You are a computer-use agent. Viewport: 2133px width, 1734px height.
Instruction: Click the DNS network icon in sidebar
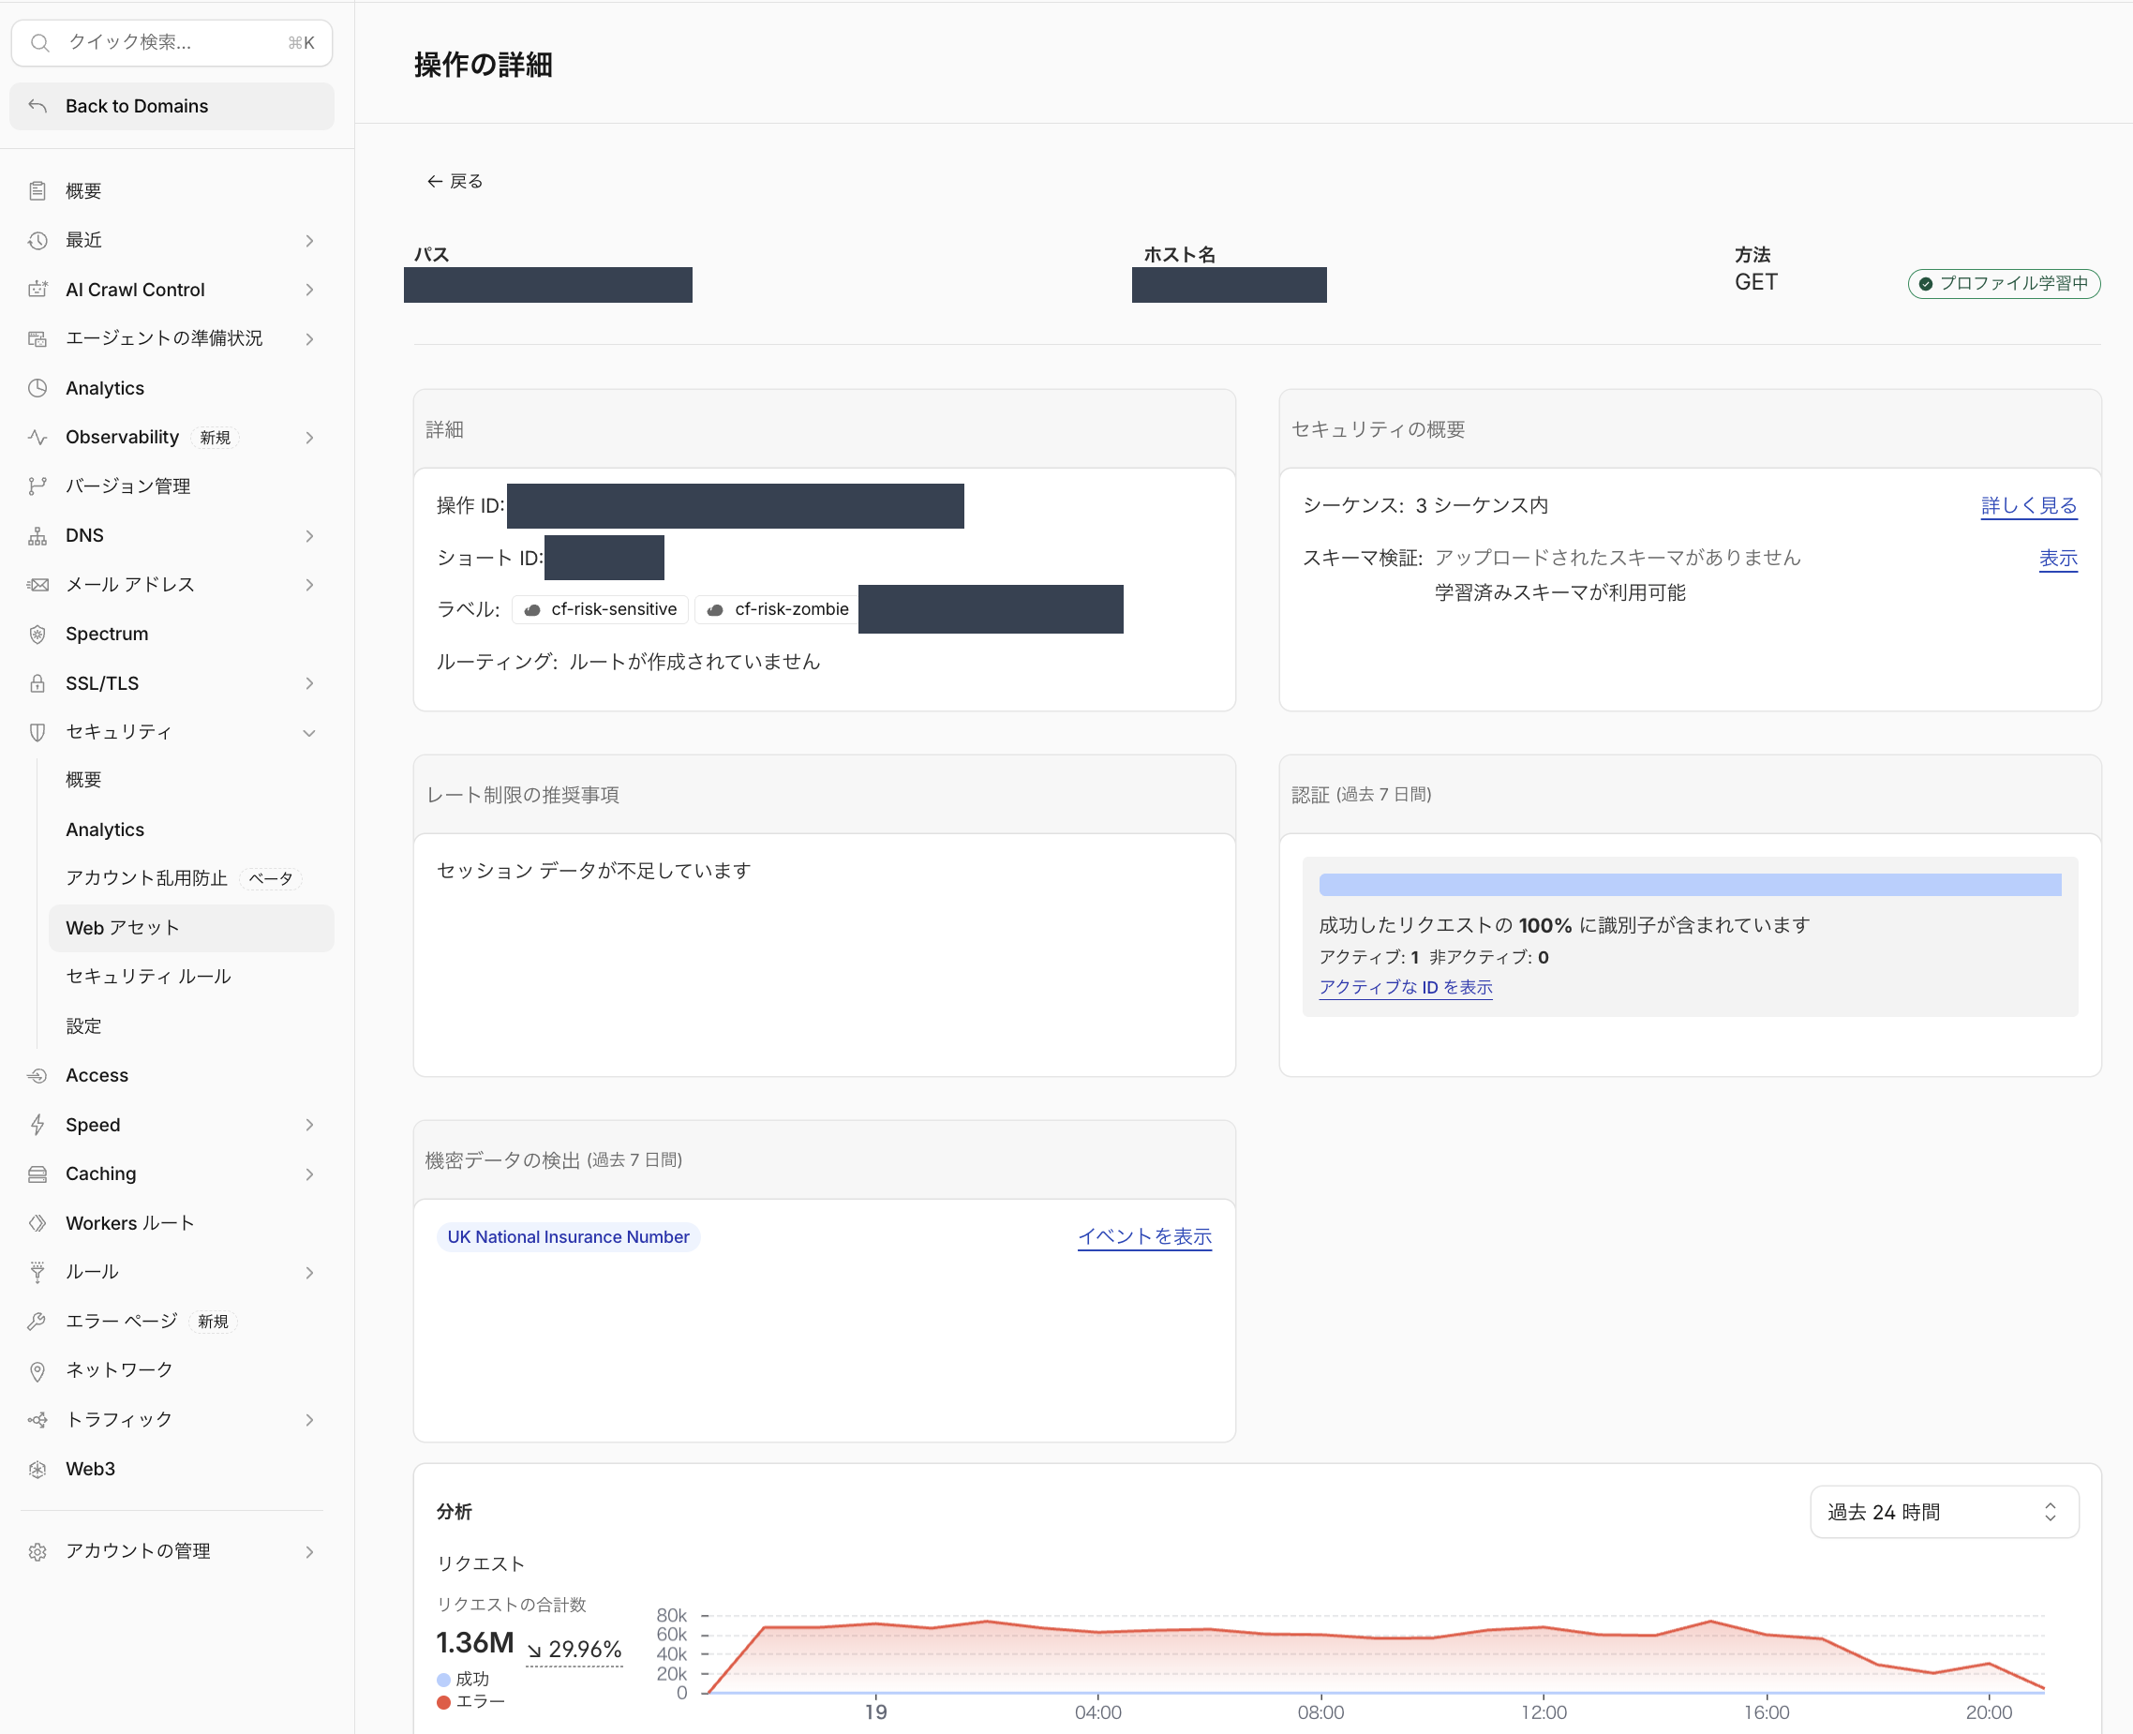click(x=37, y=536)
